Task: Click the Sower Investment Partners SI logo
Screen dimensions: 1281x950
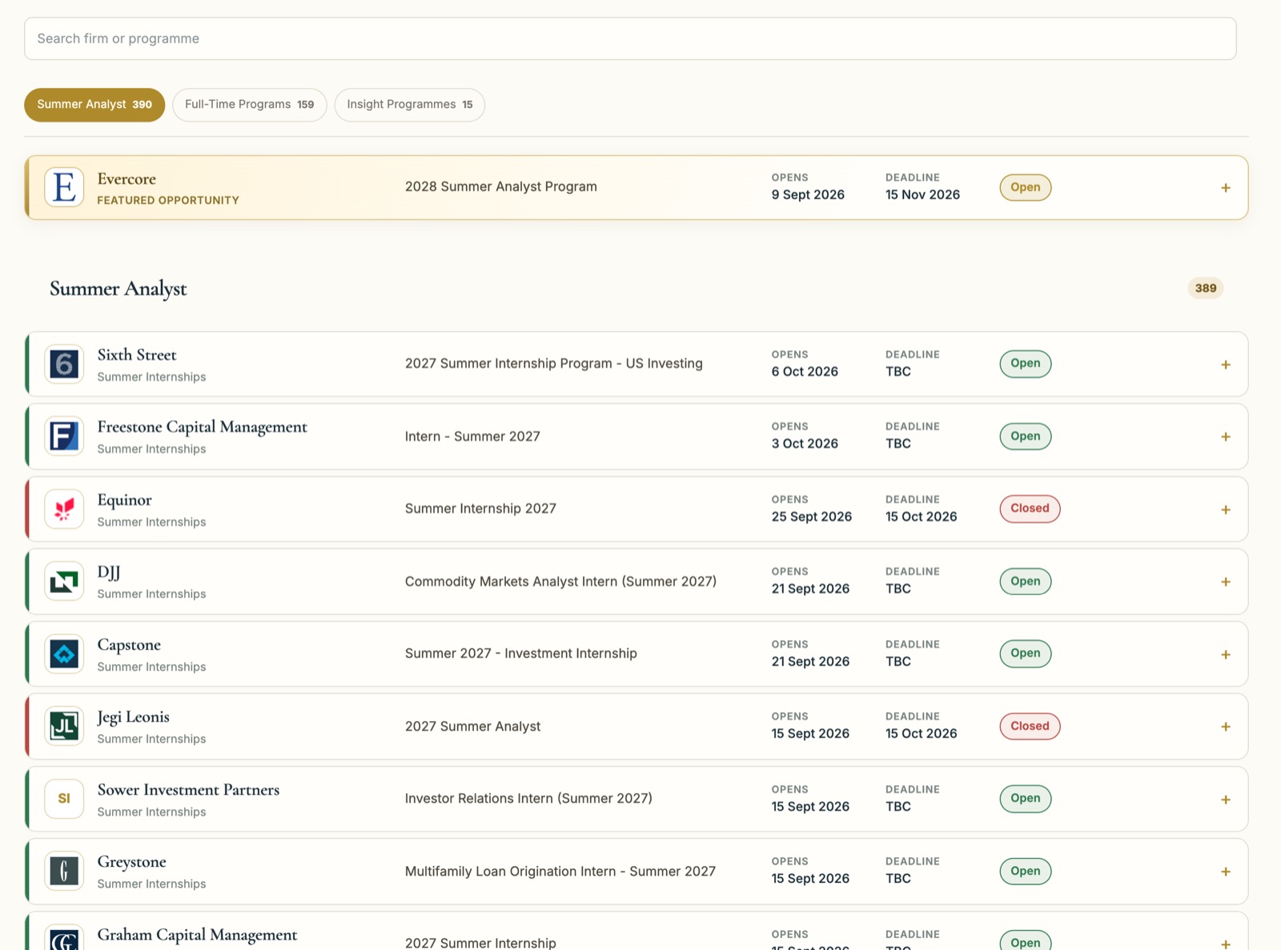Action: pyautogui.click(x=64, y=799)
